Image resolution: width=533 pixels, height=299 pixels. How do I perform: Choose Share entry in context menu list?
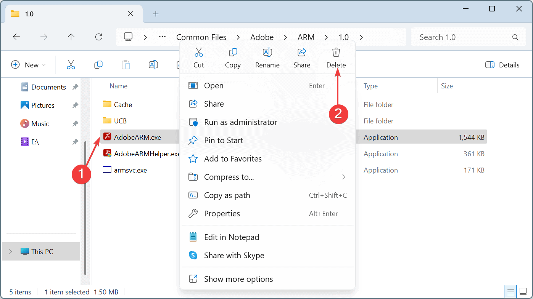267,104
